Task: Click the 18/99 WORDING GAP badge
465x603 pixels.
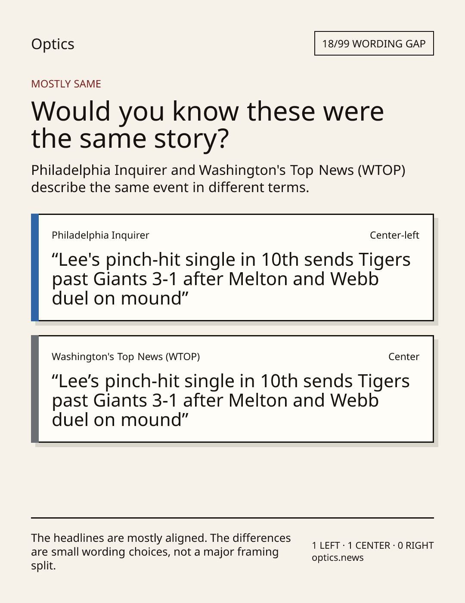Action: pyautogui.click(x=374, y=44)
